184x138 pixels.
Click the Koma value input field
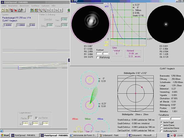(64, 25)
